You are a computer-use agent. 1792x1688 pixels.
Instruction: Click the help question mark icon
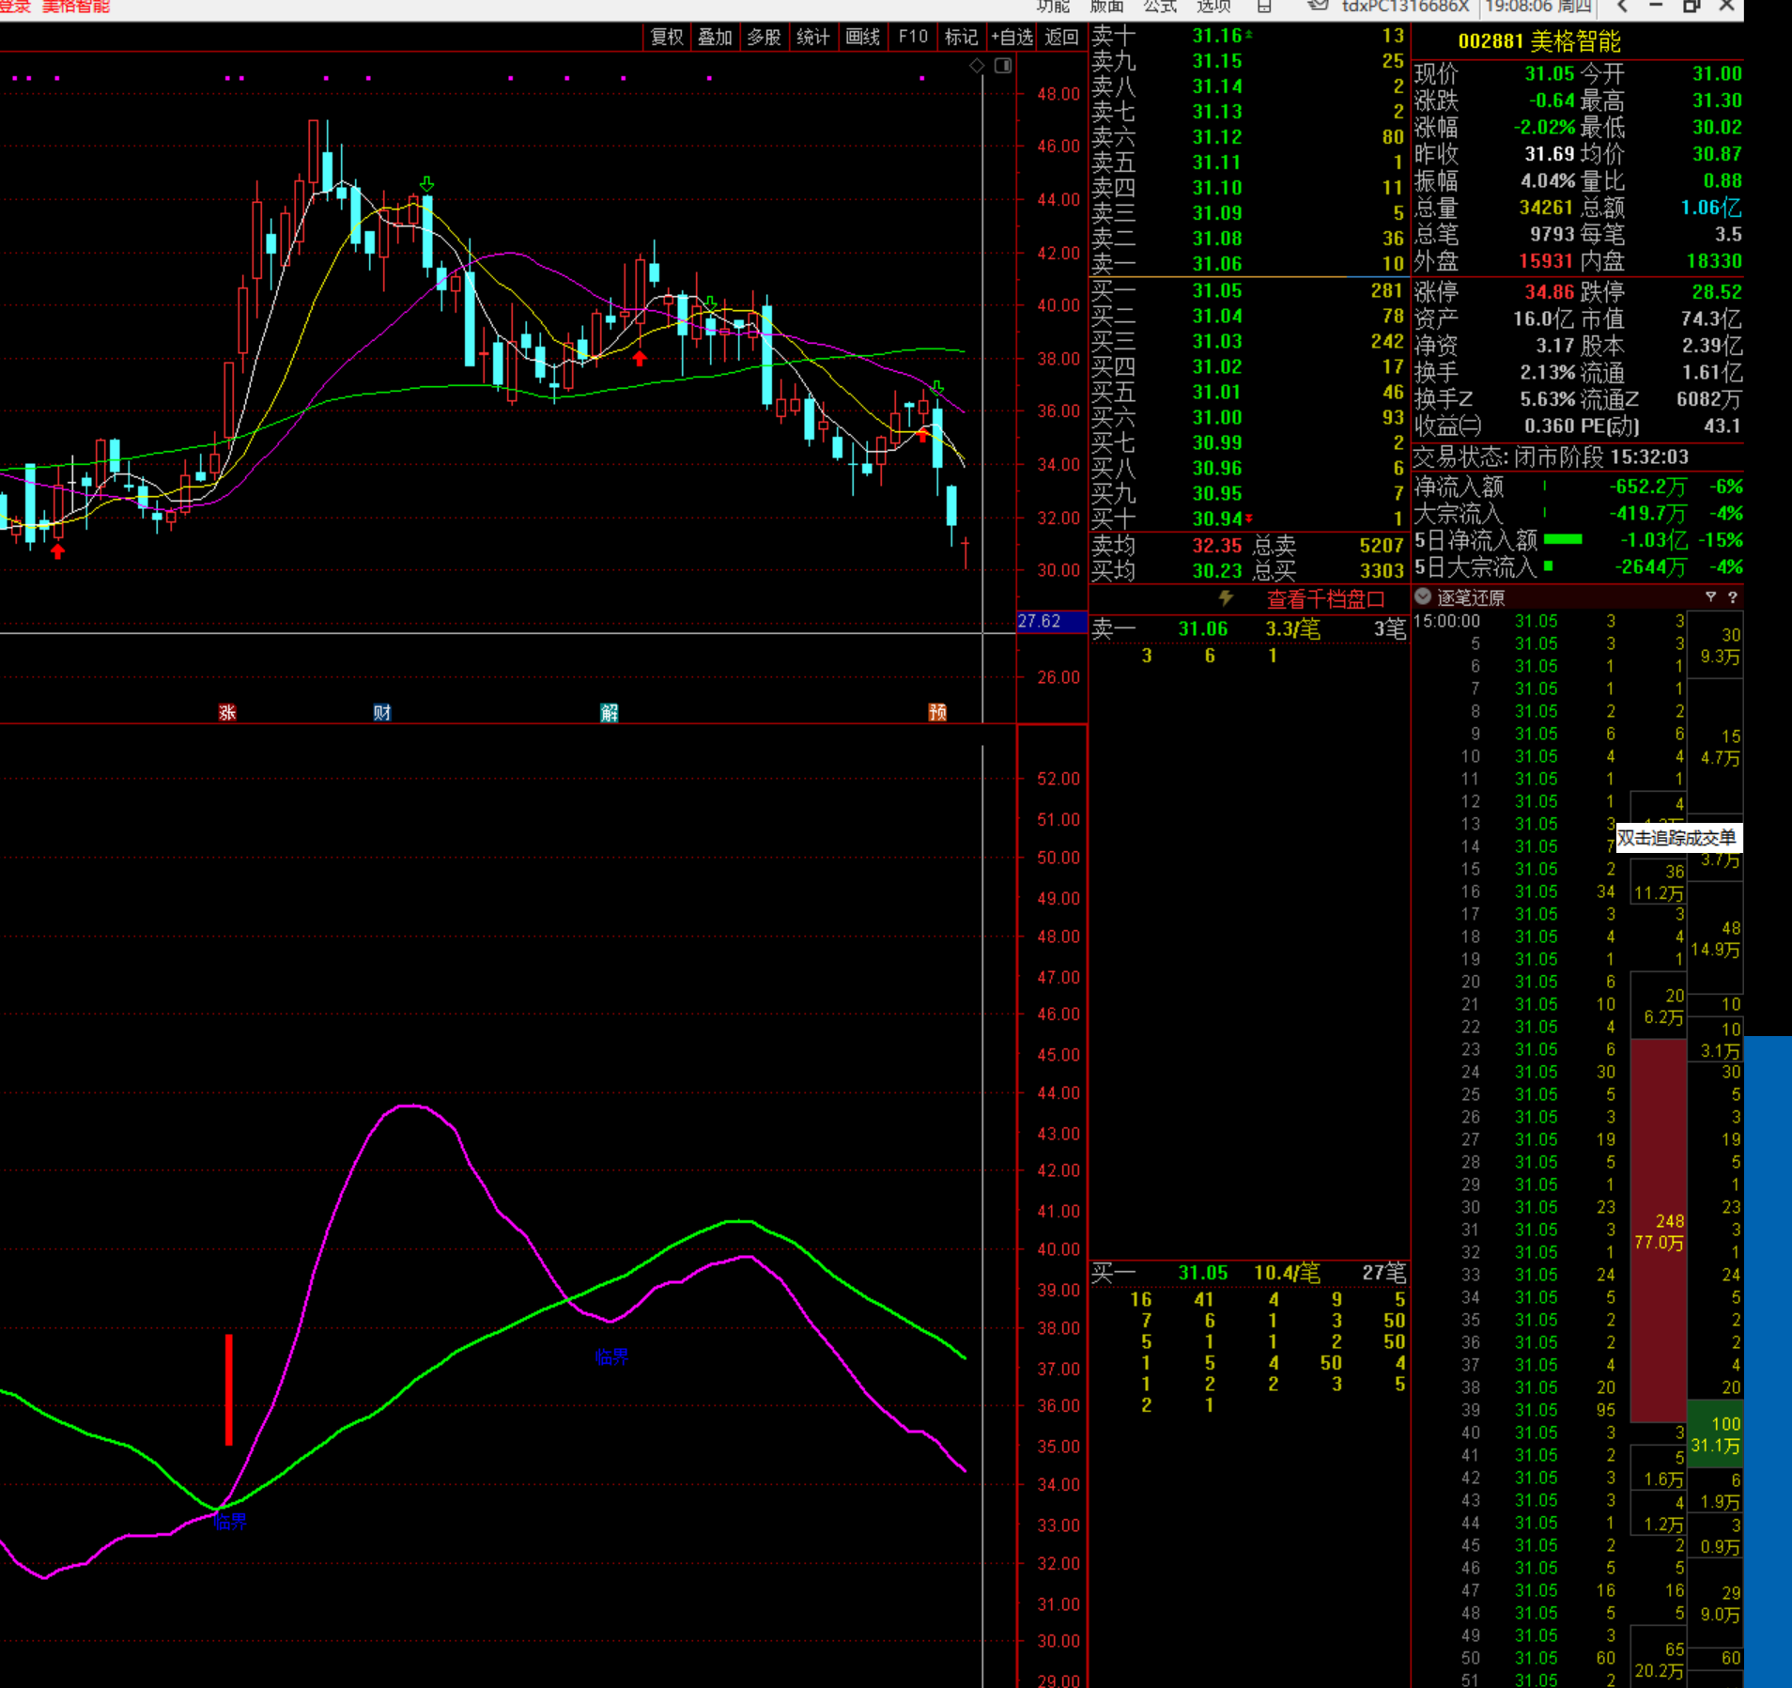pyautogui.click(x=1733, y=596)
